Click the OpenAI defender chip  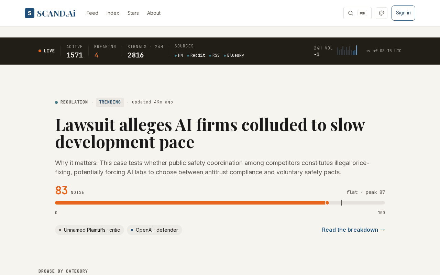click(x=154, y=230)
